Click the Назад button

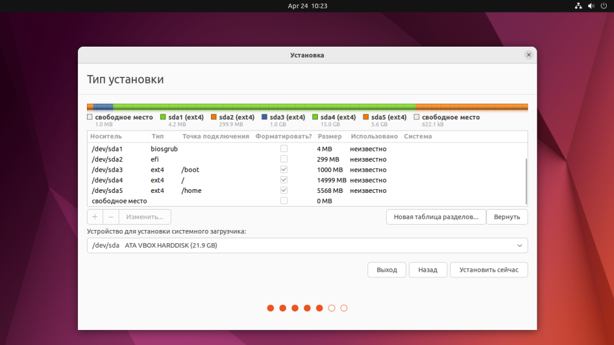pyautogui.click(x=428, y=270)
